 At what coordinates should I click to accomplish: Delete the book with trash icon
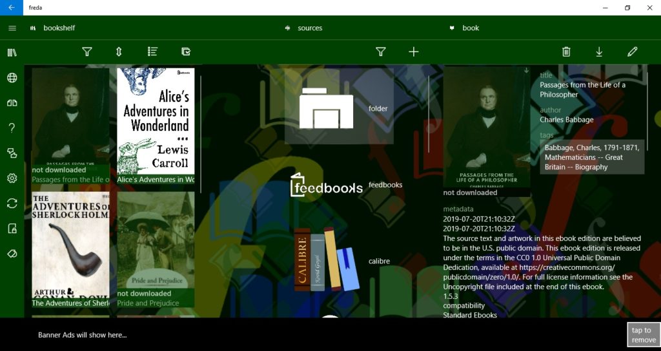pyautogui.click(x=566, y=52)
